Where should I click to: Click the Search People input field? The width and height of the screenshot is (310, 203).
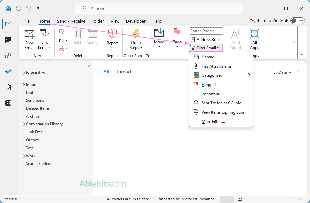[x=206, y=31]
